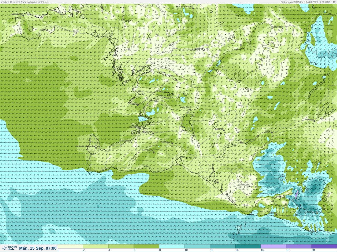Click the Mán. 15 Sep. 07:00 timestamp
Image resolution: width=337 pixels, height=252 pixels.
[38, 248]
